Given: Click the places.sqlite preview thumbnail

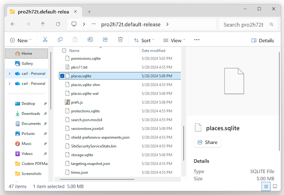Looking at the screenshot, I should click(x=234, y=81).
